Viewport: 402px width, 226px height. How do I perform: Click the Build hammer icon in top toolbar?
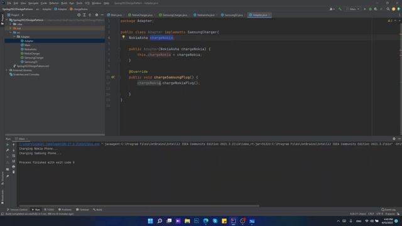340,9
